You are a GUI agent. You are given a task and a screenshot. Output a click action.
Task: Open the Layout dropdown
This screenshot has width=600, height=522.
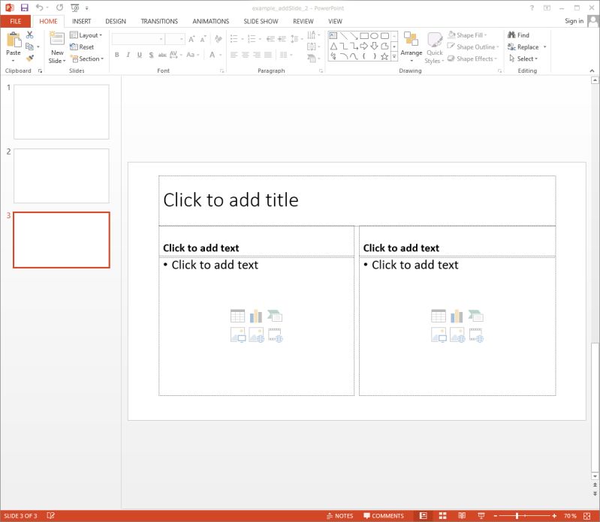tap(86, 35)
